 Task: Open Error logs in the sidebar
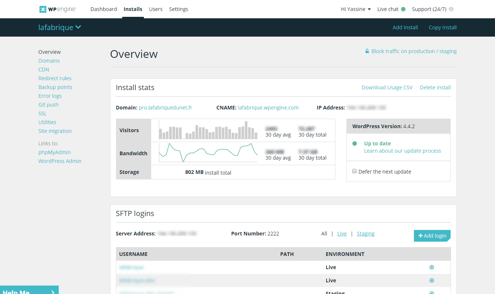pos(50,96)
